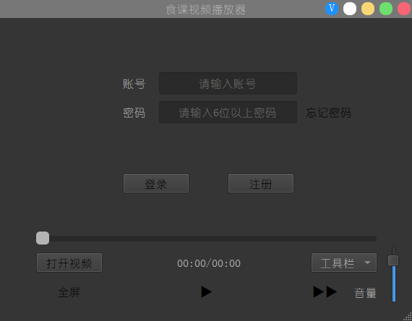Toggle 全屏 fullscreen mode
Viewport: 412px width, 321px height.
pyautogui.click(x=69, y=292)
